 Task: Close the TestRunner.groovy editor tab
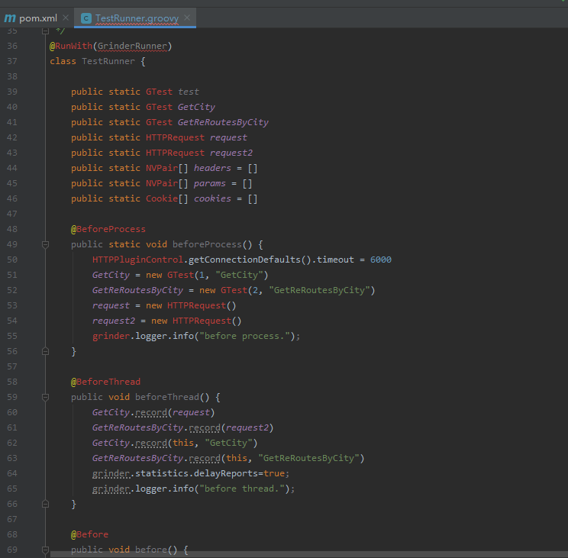click(x=188, y=18)
